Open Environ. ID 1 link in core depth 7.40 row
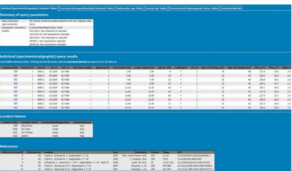Viewport: 292px width, 171px height. (32, 80)
